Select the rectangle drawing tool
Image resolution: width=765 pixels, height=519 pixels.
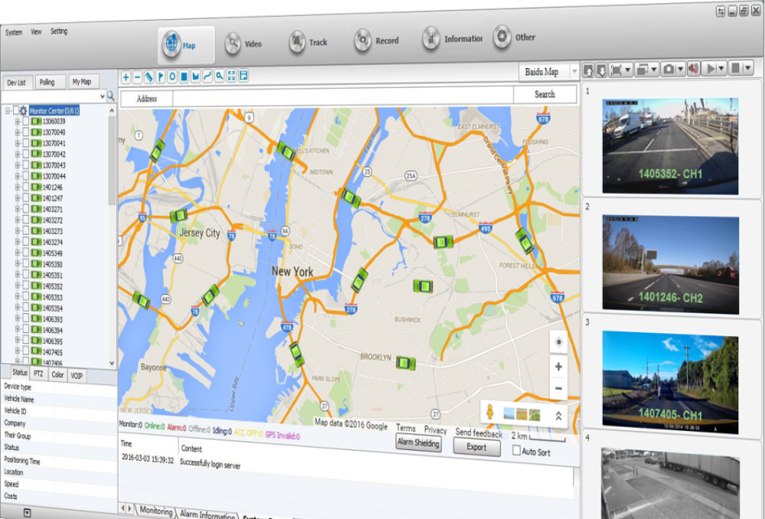click(x=184, y=77)
